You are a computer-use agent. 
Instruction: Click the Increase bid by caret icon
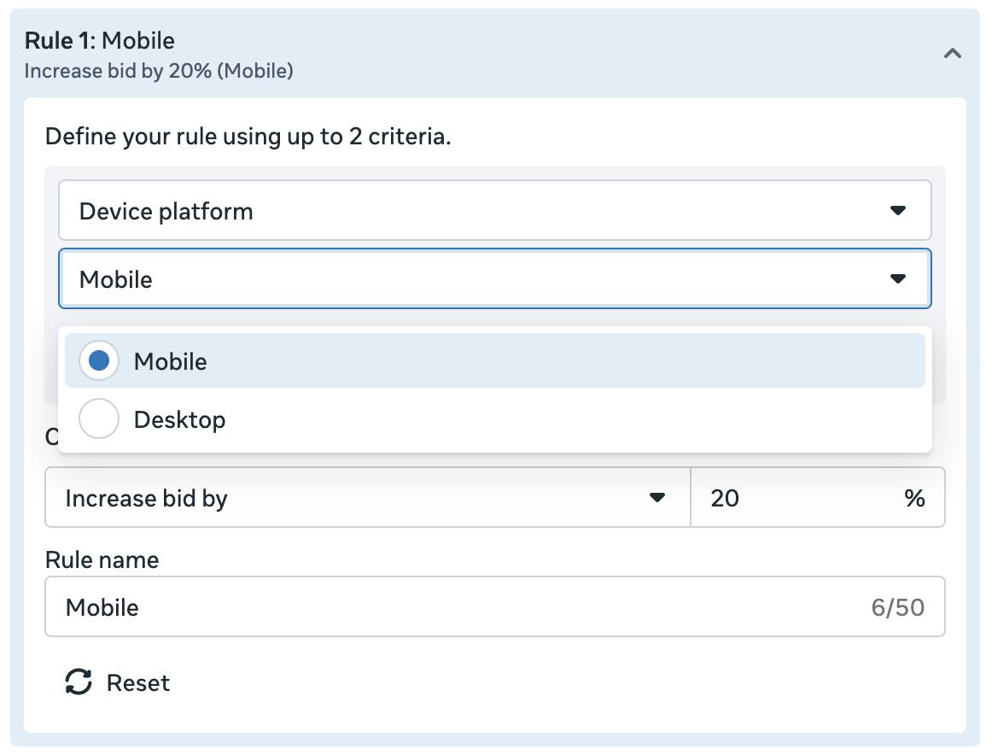click(656, 498)
